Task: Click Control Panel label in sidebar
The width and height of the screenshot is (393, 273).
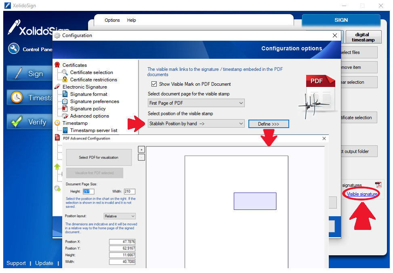Action: (37, 49)
